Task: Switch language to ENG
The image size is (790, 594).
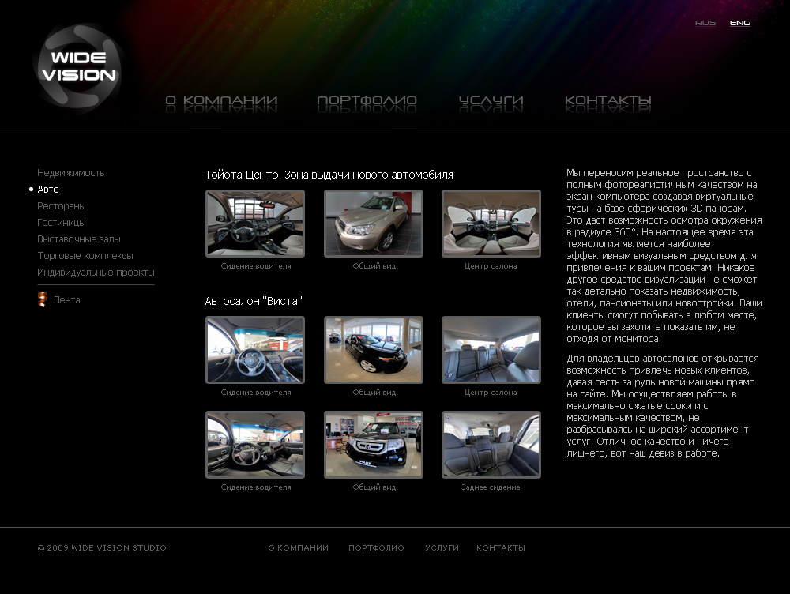Action: coord(740,23)
